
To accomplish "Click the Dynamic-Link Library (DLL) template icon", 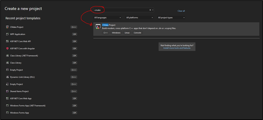I will pyautogui.click(x=7, y=77).
